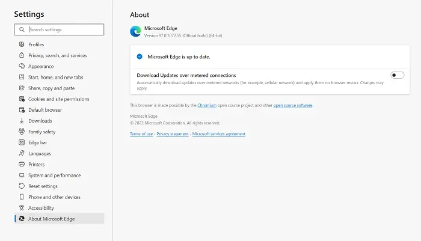
Task: Click the Edge bar icon
Action: pyautogui.click(x=22, y=142)
